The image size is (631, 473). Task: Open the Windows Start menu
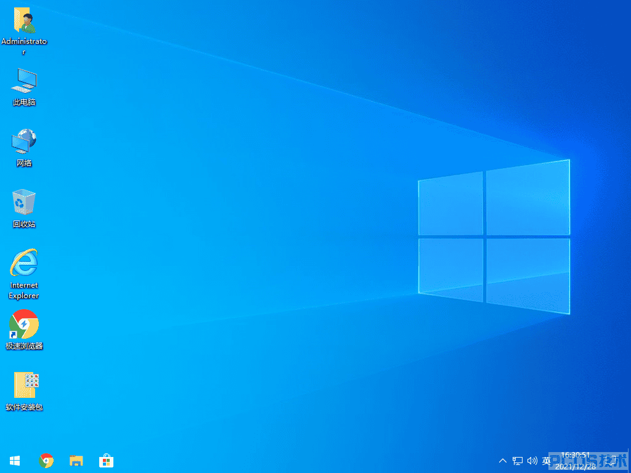15,461
